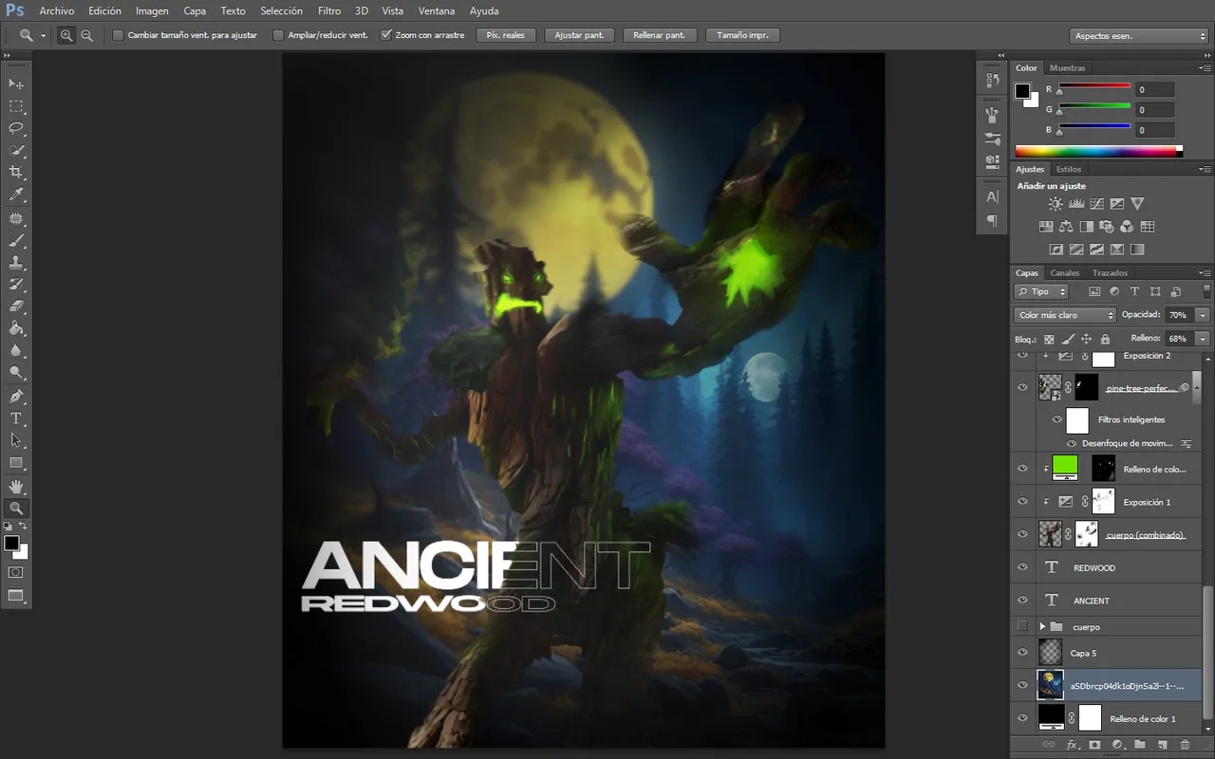Click the Ajustar pant. button
This screenshot has height=759, width=1215.
(x=580, y=35)
